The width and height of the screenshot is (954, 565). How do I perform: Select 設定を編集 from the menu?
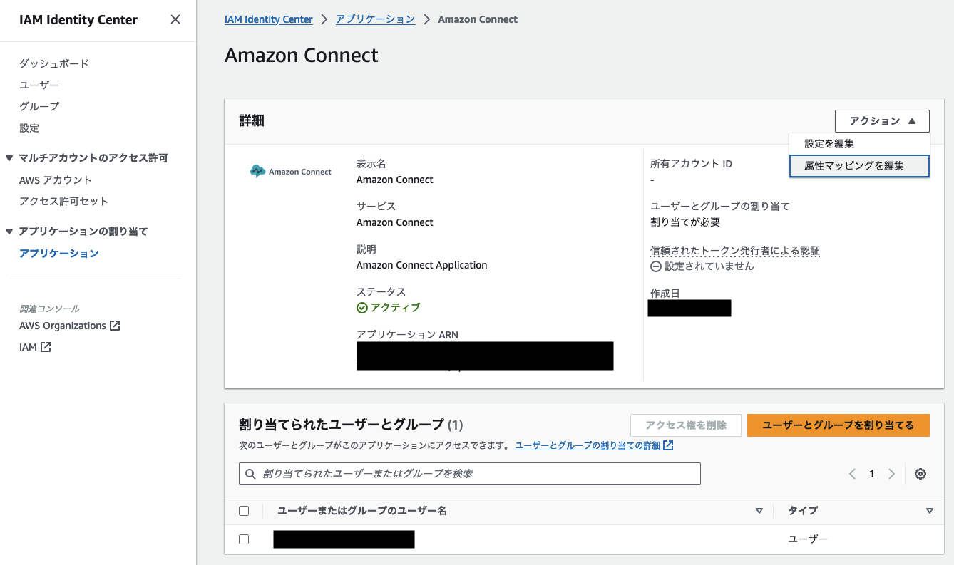click(x=829, y=144)
